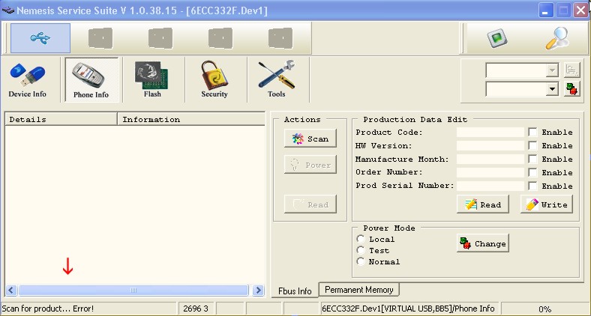Viewport: 591px width, 316px height.
Task: Open the Security section
Action: (x=214, y=80)
